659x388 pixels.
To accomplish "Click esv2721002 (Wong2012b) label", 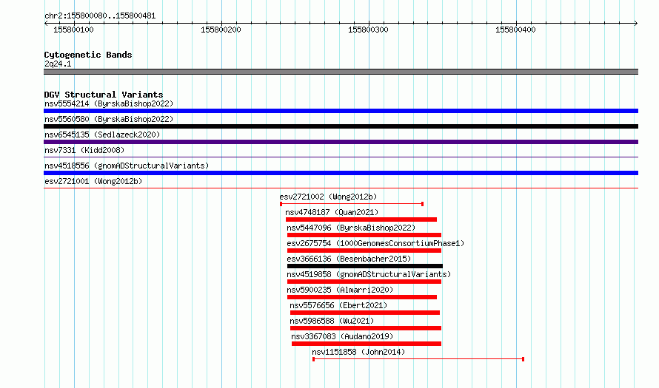I will (x=328, y=197).
